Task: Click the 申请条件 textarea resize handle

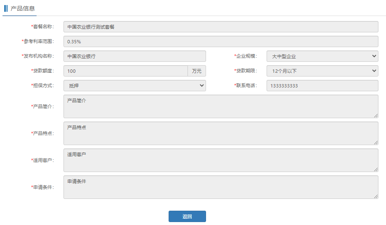Action: click(375, 196)
